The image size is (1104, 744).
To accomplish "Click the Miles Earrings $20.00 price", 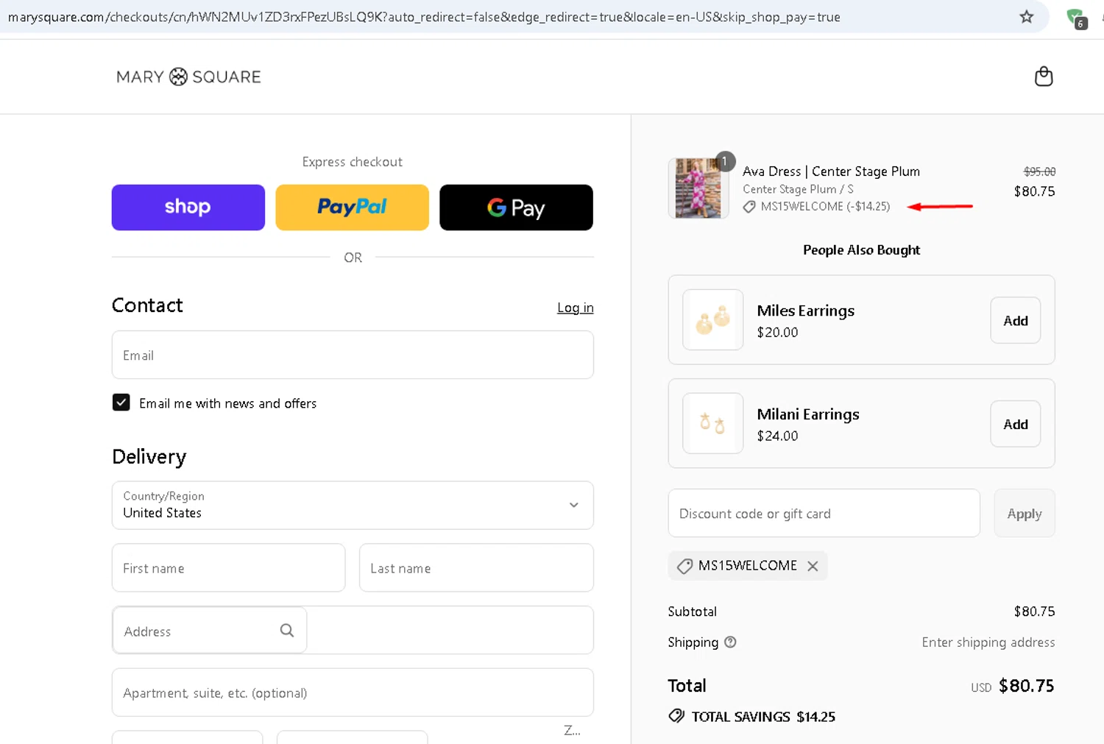I will coord(777,332).
